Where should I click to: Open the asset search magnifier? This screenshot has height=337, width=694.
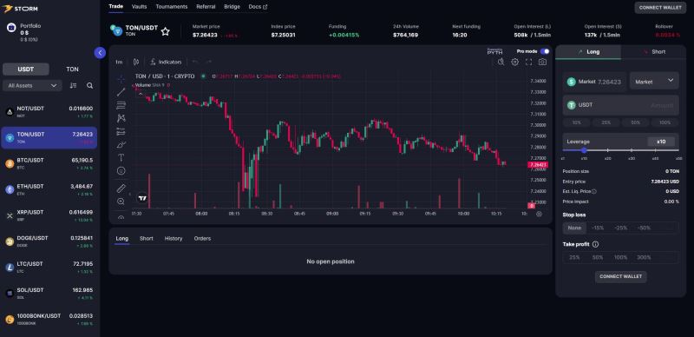tap(90, 86)
